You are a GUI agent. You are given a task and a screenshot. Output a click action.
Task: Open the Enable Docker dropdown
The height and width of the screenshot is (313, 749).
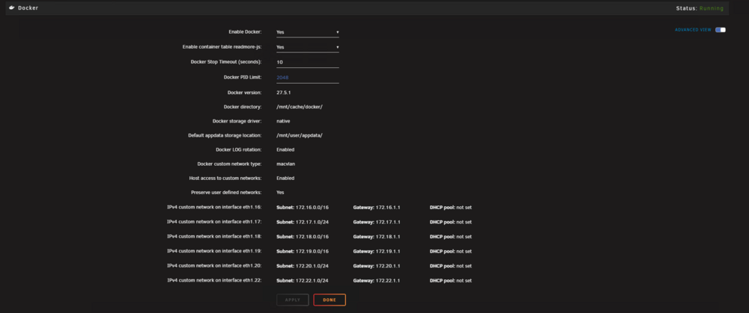click(308, 32)
